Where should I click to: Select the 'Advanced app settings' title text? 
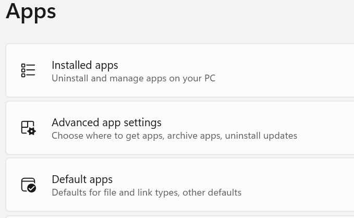[x=106, y=123]
